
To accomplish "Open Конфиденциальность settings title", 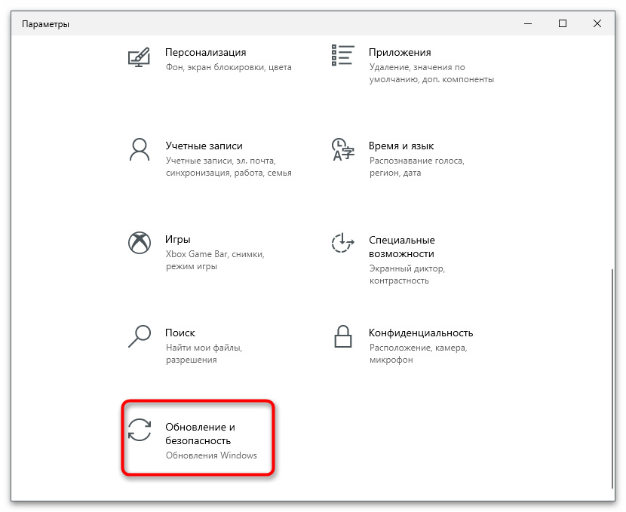I will point(421,333).
